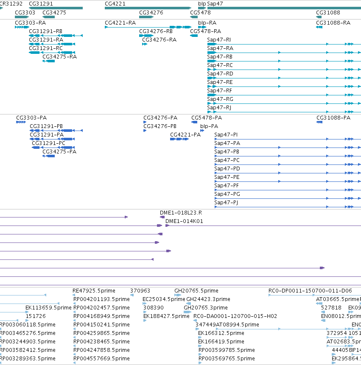Click the CG5478 gene label
Screen dimensions: 361x365
coord(200,13)
